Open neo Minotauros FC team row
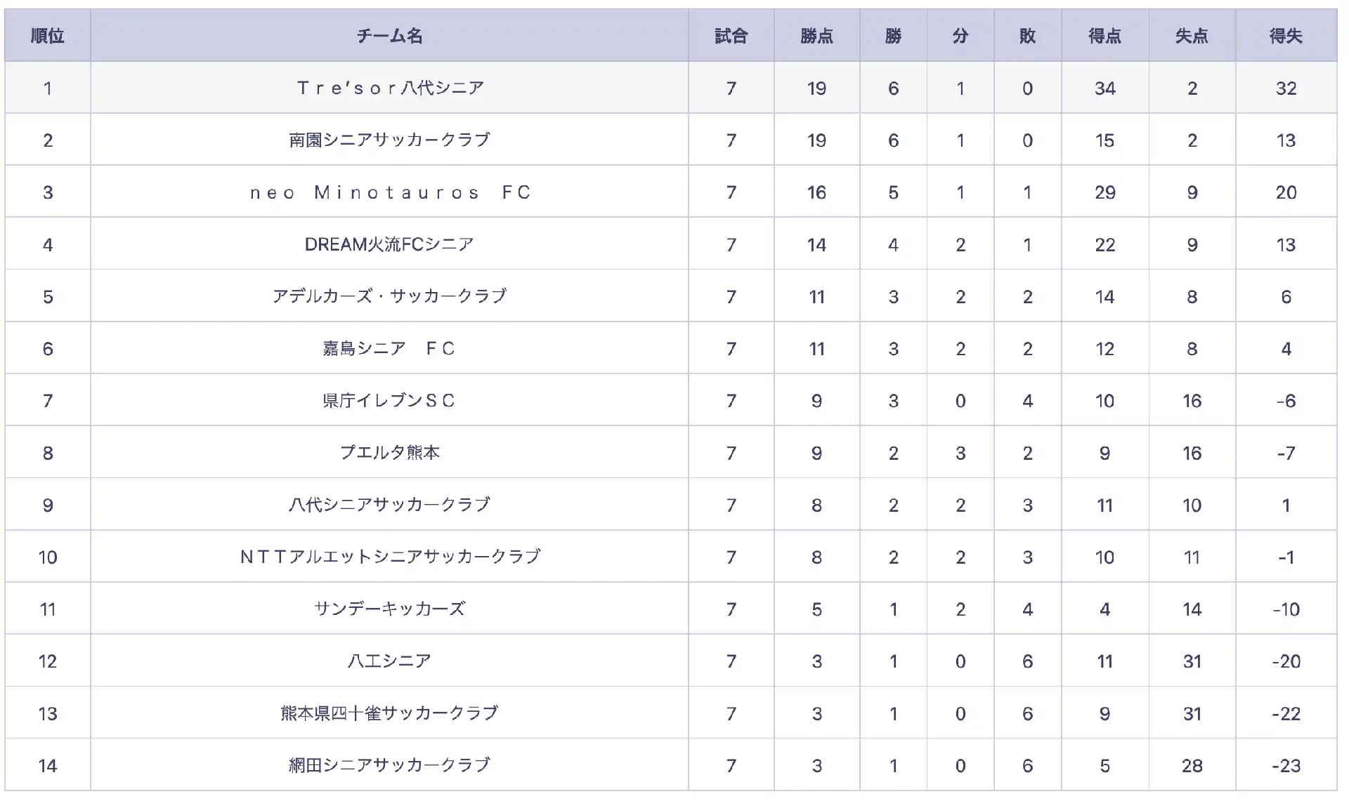1349x801 pixels. (x=671, y=192)
